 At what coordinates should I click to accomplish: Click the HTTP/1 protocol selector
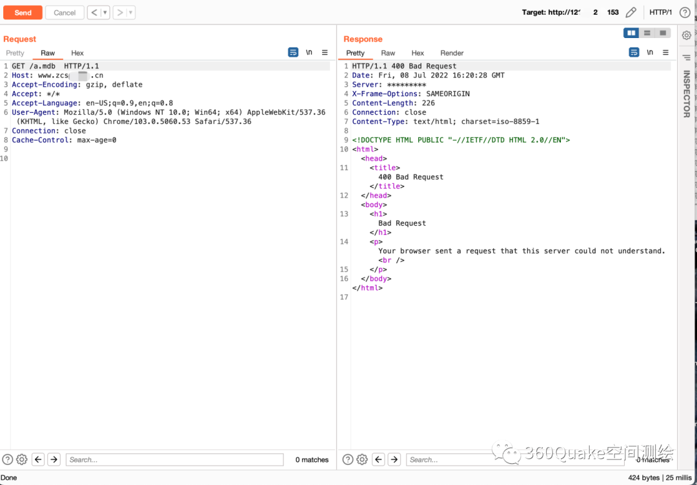click(661, 12)
